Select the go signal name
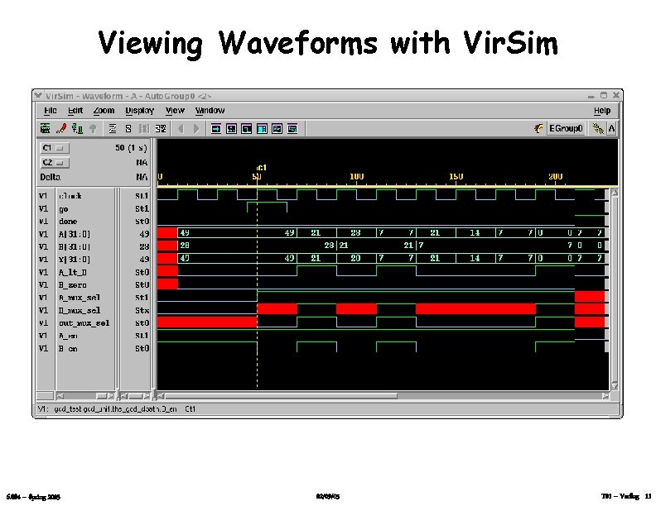 (x=64, y=208)
